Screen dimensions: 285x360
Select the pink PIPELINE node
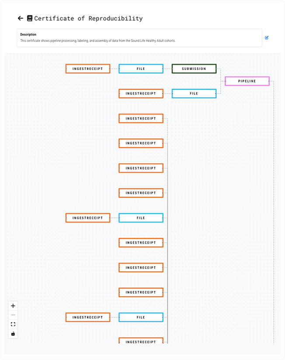(247, 81)
